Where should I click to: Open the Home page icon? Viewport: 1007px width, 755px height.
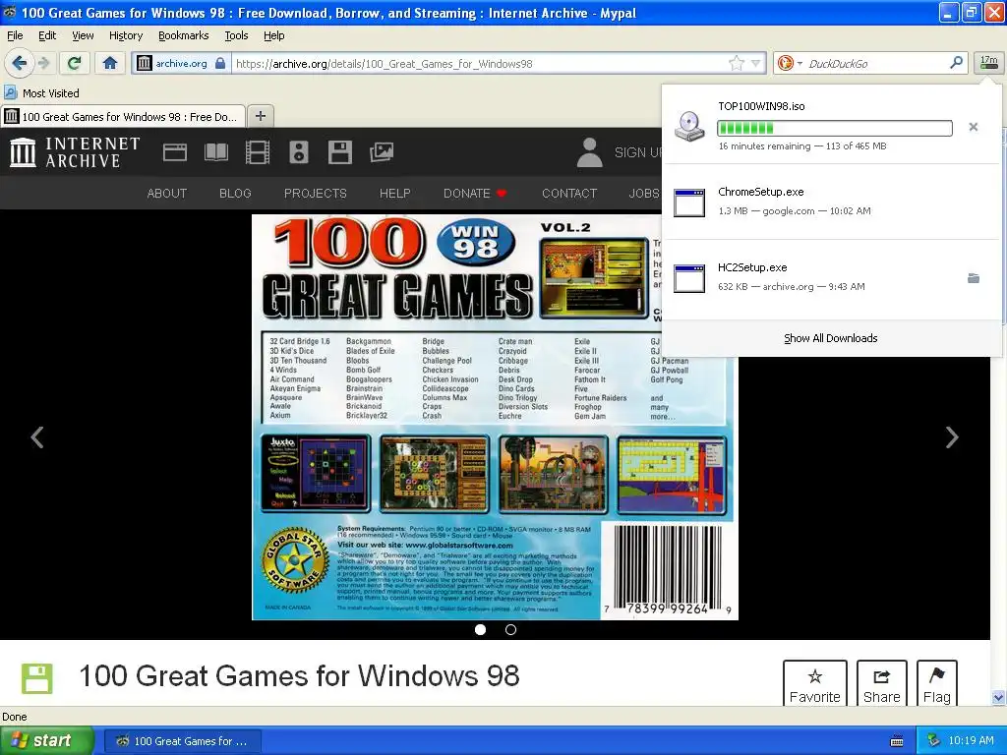tap(110, 63)
